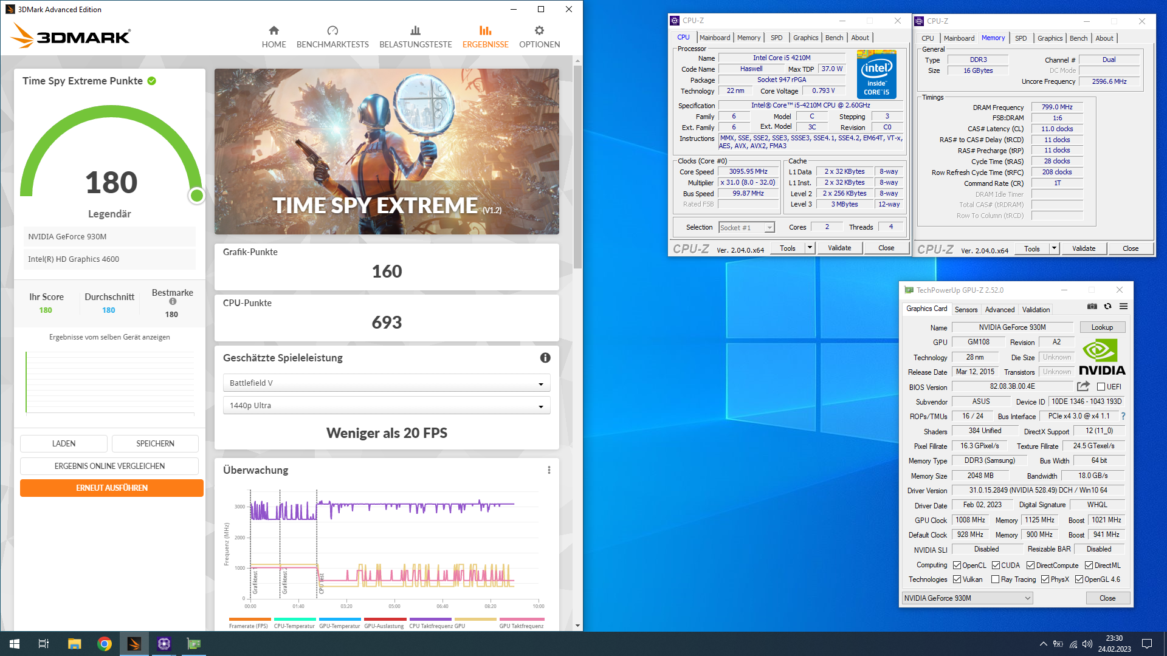Switch to Bench tab in left CPU-Z

pyautogui.click(x=834, y=38)
